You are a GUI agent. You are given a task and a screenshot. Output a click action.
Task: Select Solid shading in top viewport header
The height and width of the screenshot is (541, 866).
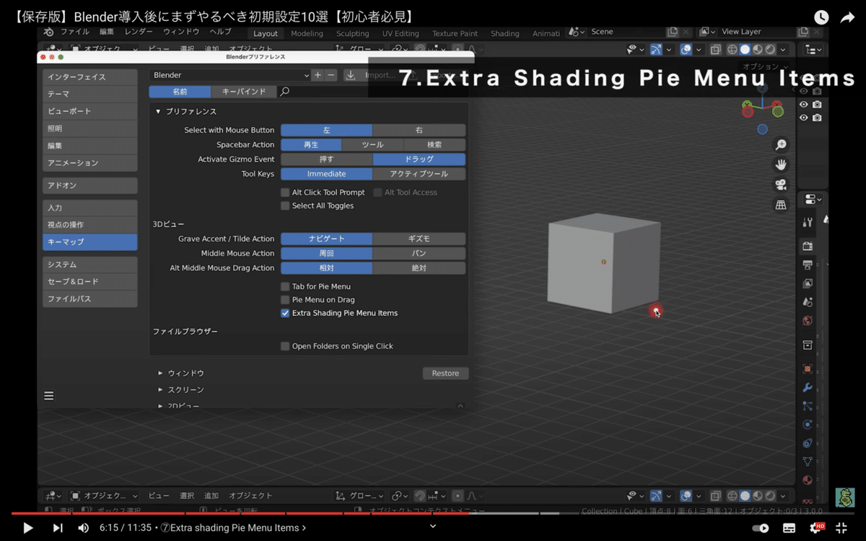[744, 50]
